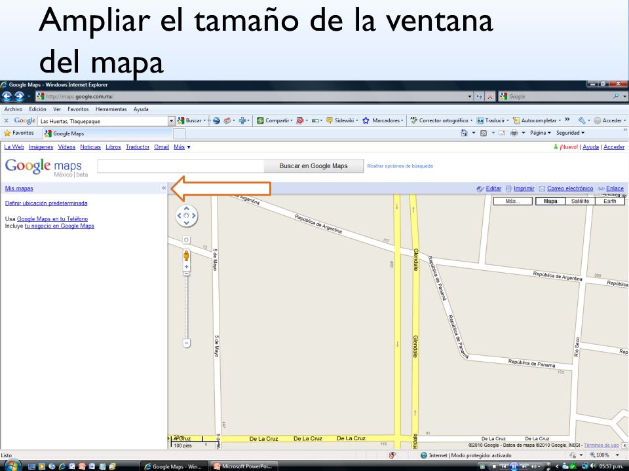
Task: Open the Corrector ortográfico tool
Action: [x=441, y=120]
